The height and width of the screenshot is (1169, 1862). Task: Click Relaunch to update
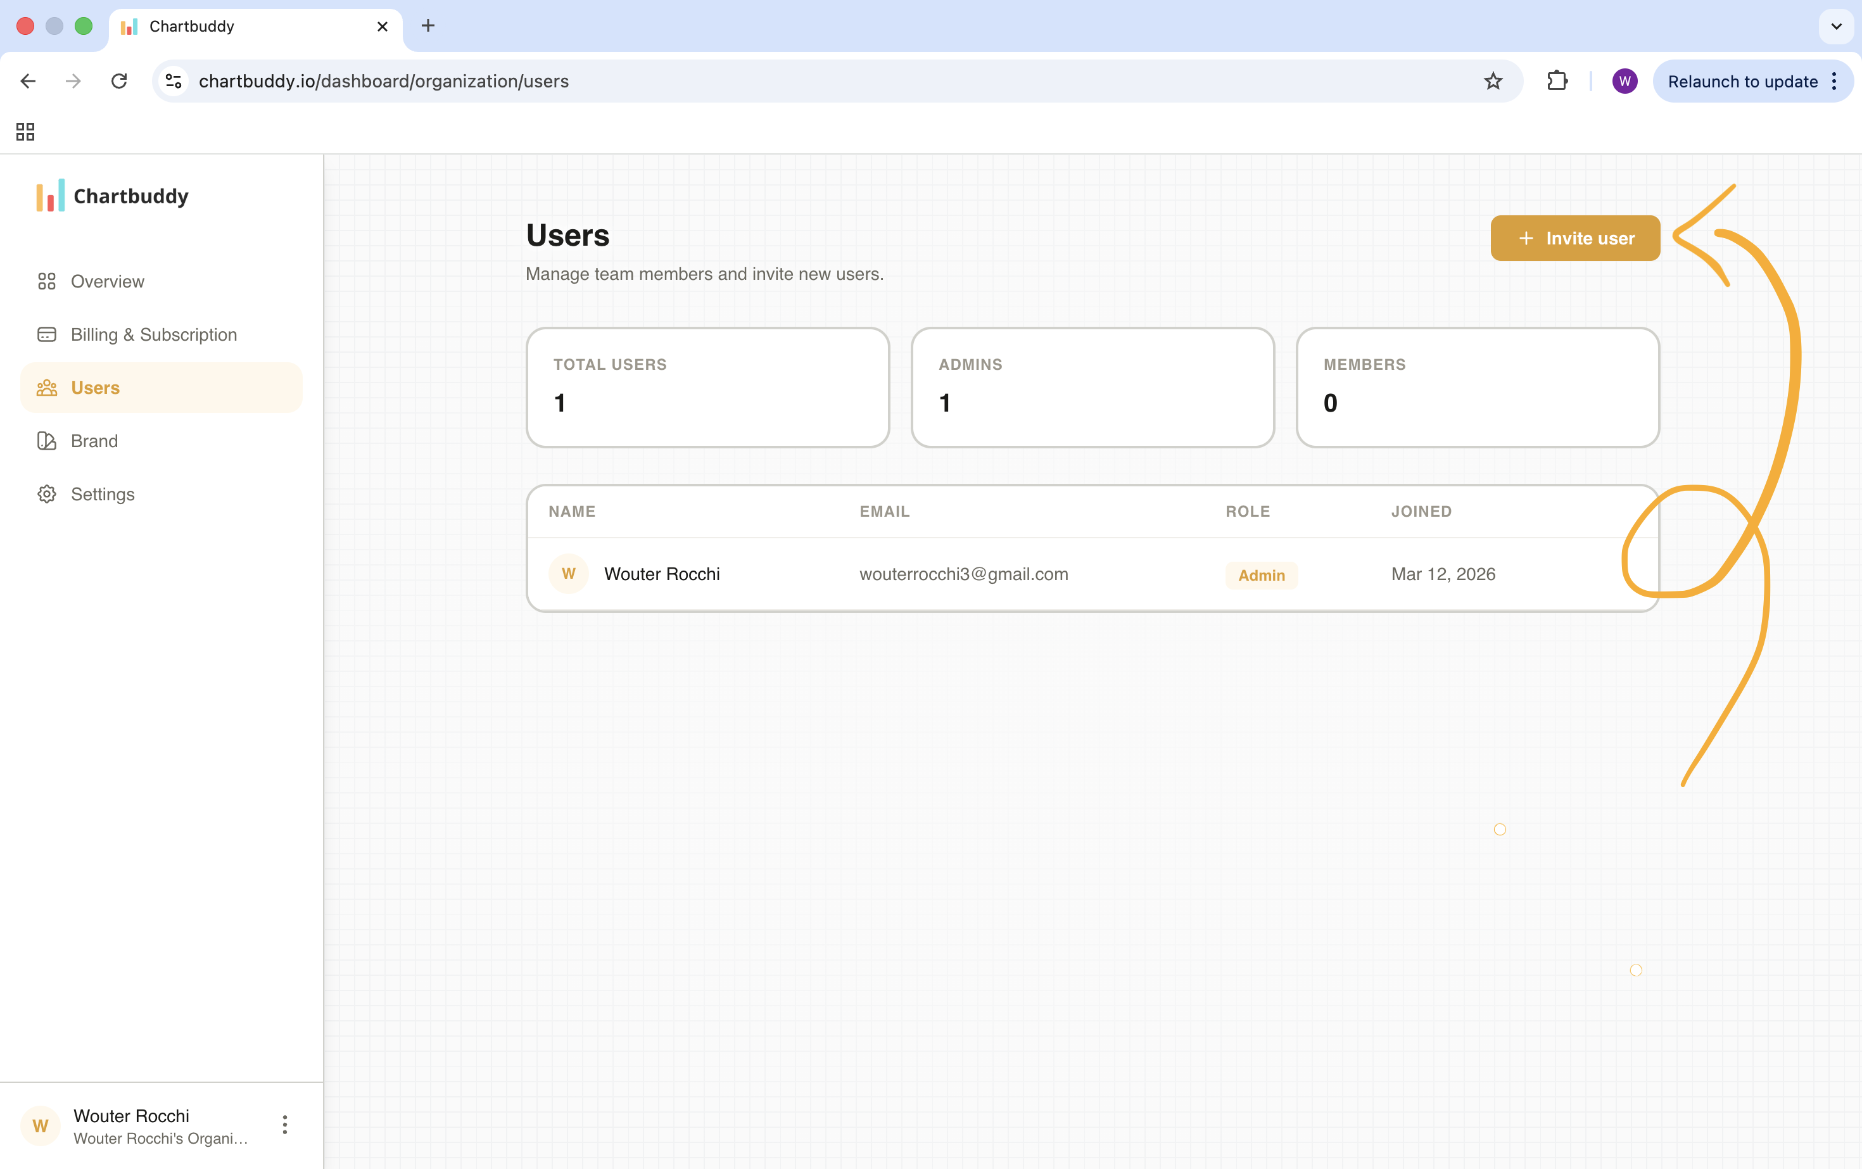click(x=1742, y=80)
